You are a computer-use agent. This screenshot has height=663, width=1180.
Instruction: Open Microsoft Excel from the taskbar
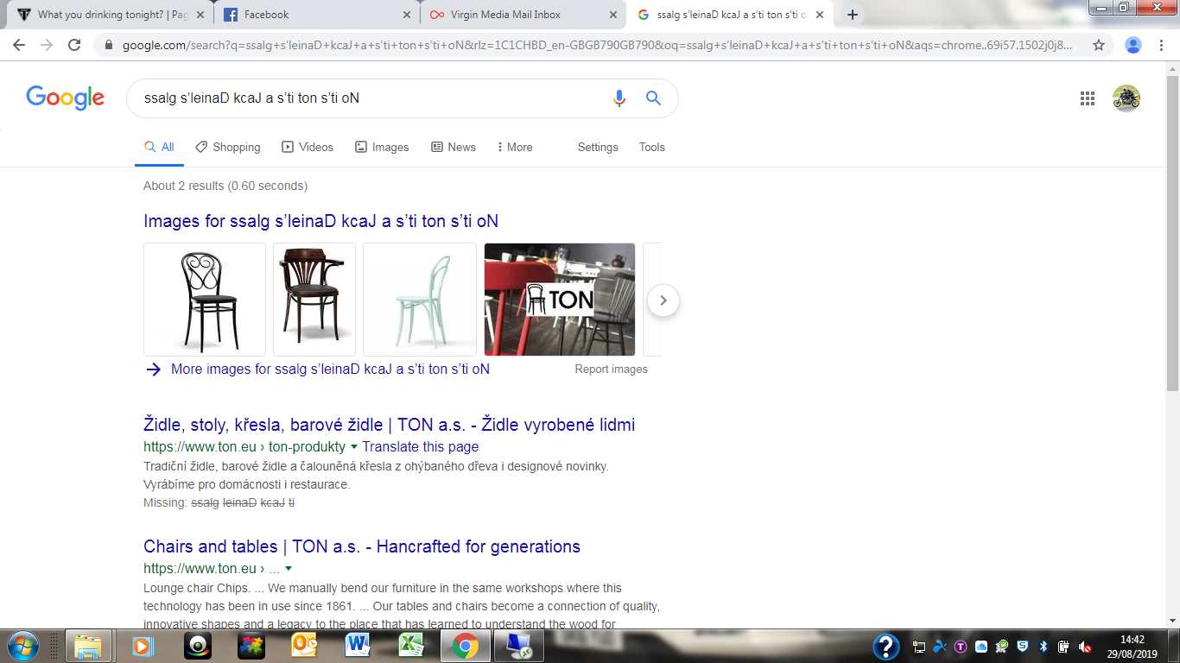point(410,646)
